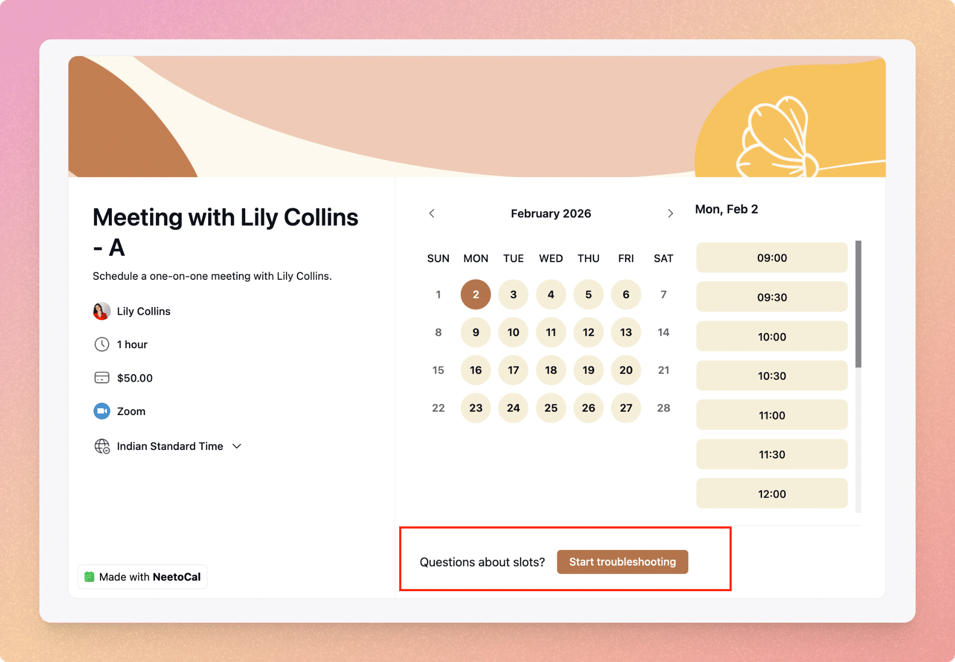This screenshot has width=955, height=662.
Task: Click the Zoom video camera icon
Action: point(102,411)
